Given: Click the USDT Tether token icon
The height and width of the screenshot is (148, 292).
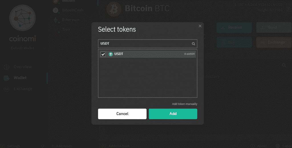Looking at the screenshot, I should pos(111,54).
